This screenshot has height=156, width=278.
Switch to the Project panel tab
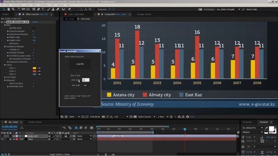(x=5, y=14)
